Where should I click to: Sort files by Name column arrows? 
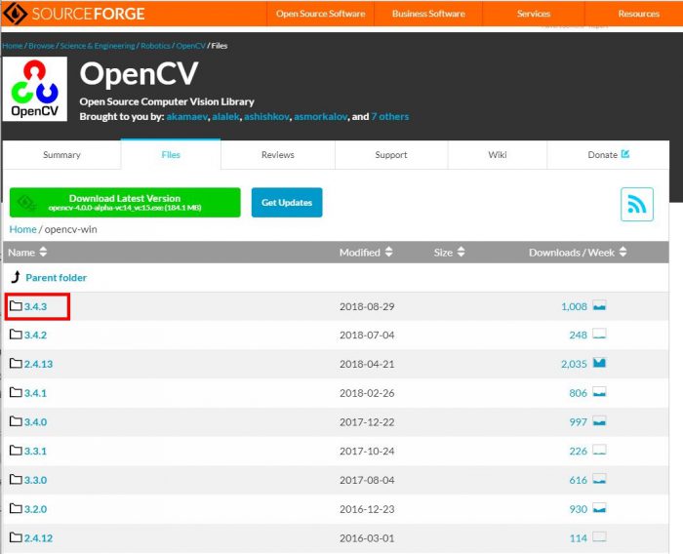coord(43,252)
